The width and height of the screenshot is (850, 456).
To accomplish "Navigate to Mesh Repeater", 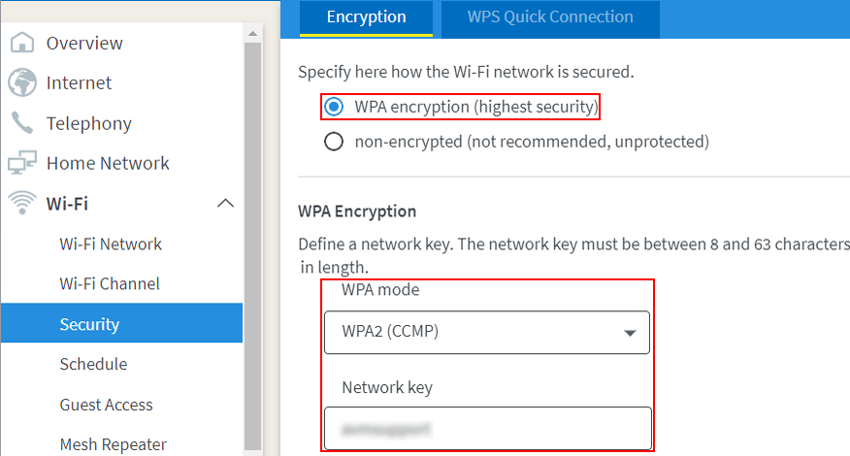I will point(113,444).
